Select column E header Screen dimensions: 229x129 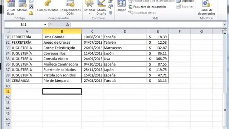[158, 32]
